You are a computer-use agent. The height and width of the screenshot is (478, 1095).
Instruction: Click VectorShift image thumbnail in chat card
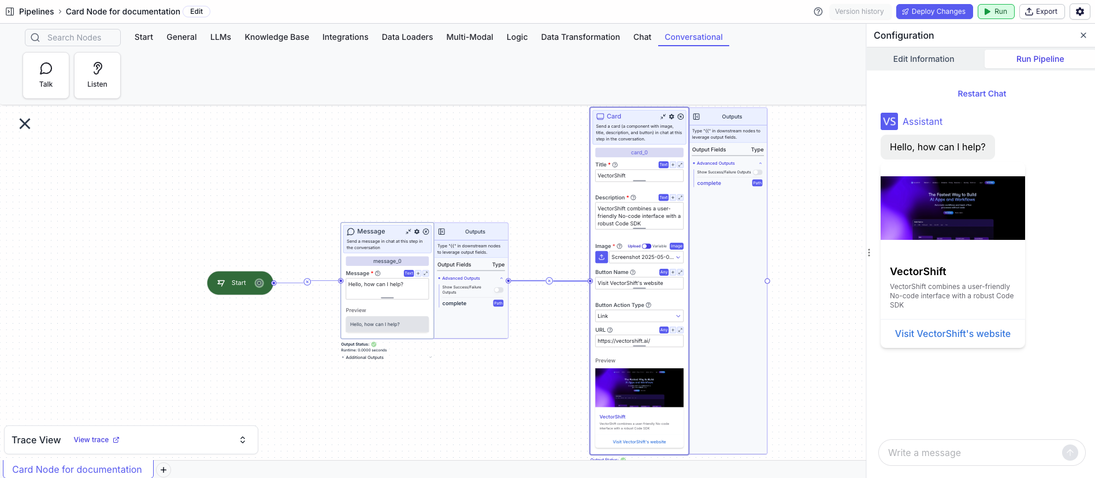[x=953, y=208]
